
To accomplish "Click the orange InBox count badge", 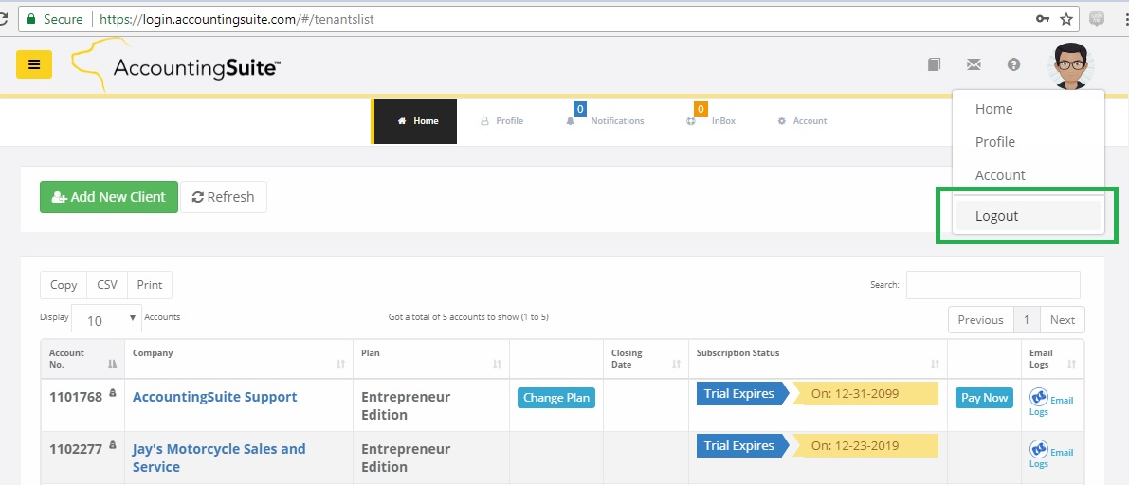I will click(x=701, y=109).
